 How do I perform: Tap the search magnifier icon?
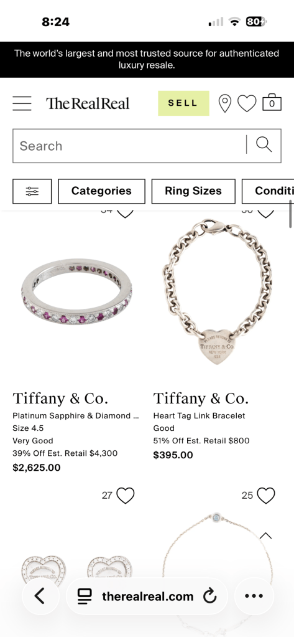pos(264,144)
